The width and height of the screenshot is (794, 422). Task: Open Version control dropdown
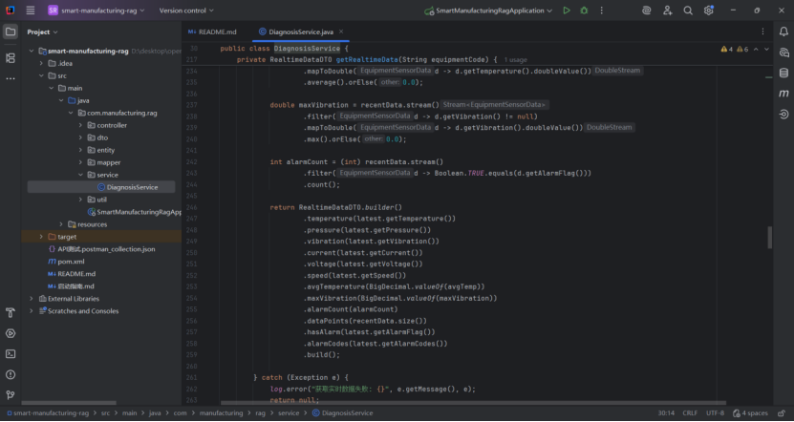coord(186,11)
